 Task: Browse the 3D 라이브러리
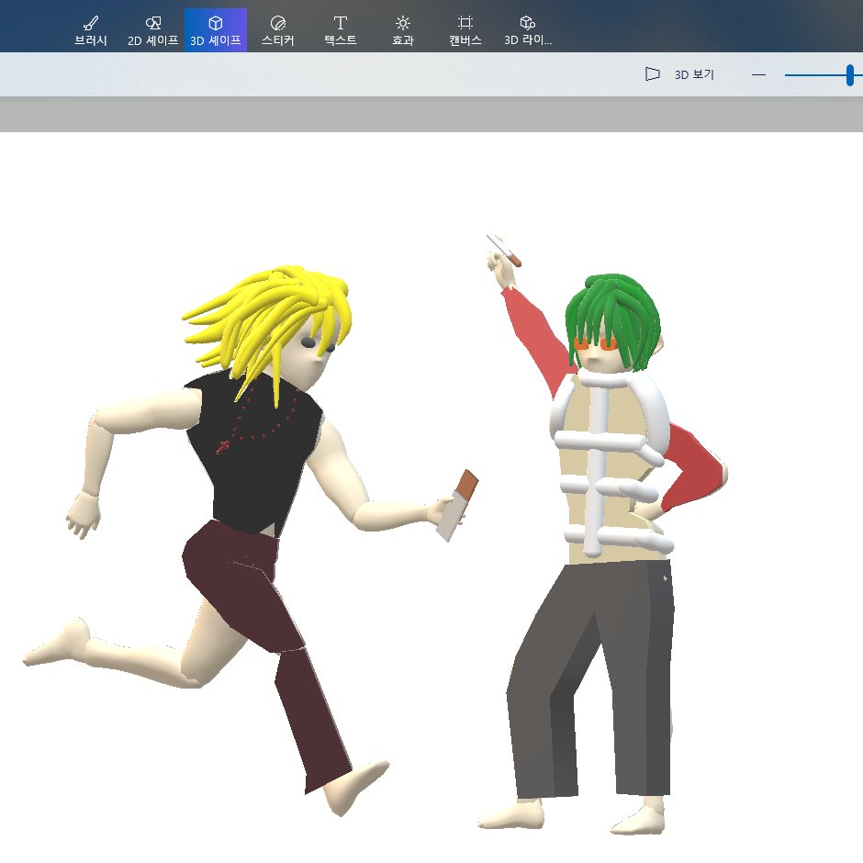(x=527, y=28)
